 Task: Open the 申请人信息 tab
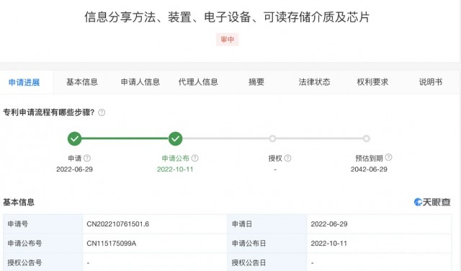140,82
